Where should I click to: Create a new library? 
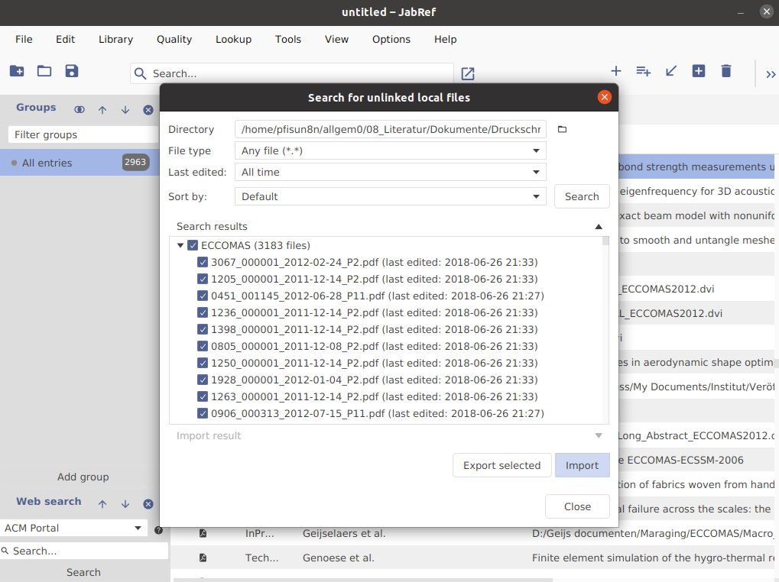point(16,70)
